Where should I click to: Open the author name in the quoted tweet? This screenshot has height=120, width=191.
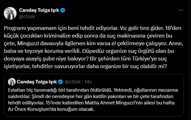coord(37,82)
